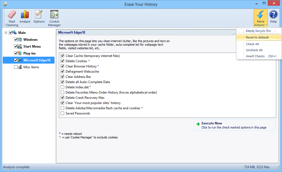Click the status bar resize grip
The width and height of the screenshot is (282, 172).
click(278, 167)
